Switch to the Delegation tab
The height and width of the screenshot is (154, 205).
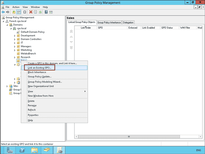(128, 22)
